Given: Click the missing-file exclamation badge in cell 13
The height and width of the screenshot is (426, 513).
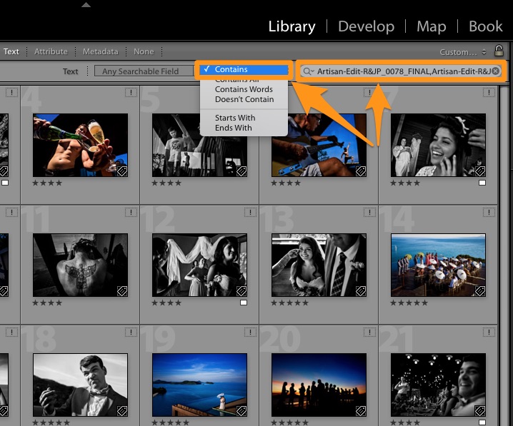Looking at the screenshot, I should tap(369, 213).
